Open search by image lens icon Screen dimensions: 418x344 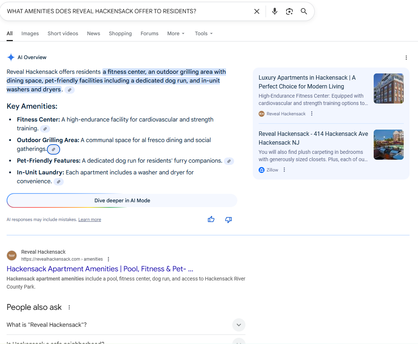[x=289, y=11]
